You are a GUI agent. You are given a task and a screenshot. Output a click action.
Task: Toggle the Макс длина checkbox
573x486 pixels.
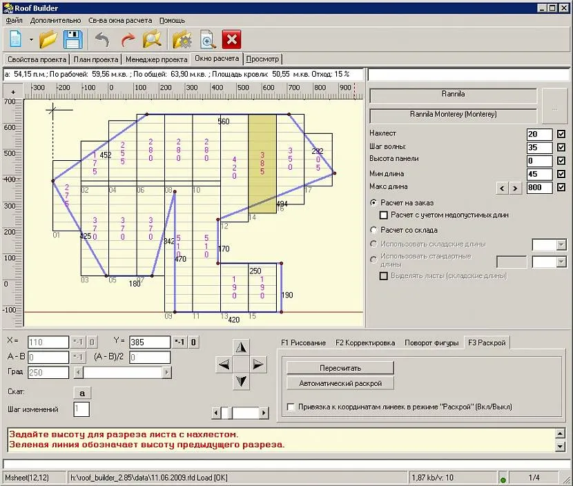pos(561,188)
